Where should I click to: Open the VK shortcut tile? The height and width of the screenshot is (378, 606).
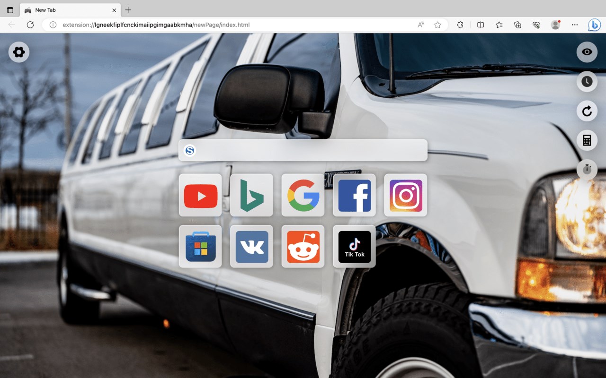[251, 246]
